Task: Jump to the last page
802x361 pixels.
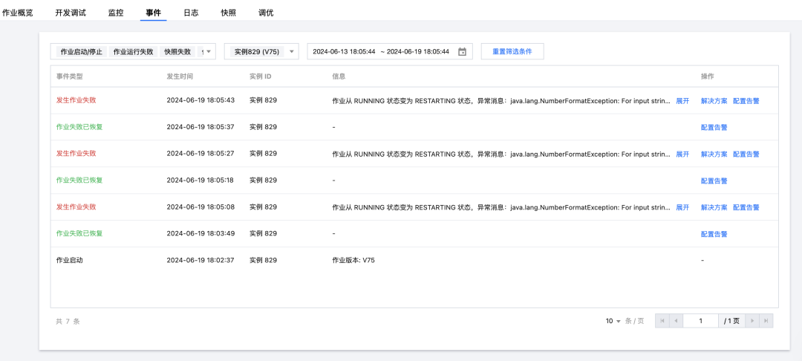Action: [766, 321]
